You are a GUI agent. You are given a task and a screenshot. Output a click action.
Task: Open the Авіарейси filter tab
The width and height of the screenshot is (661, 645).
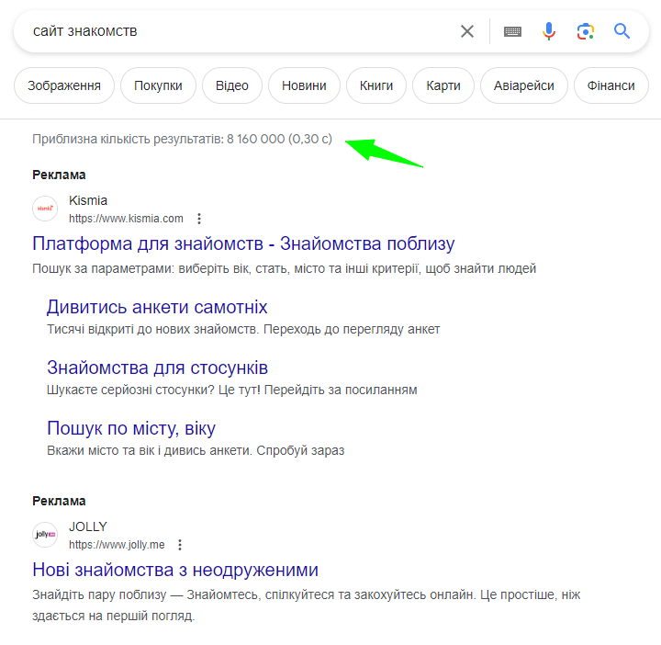524,85
